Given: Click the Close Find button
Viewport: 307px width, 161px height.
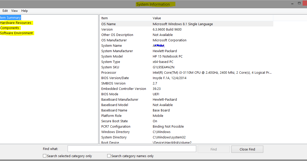Looking at the screenshot, I should tap(247, 149).
